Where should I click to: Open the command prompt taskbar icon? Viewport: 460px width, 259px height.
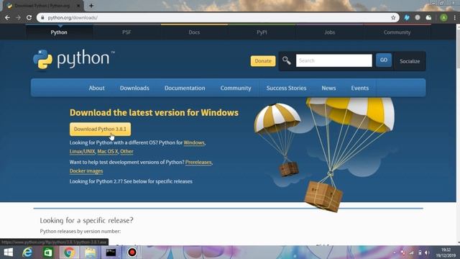pos(111,253)
